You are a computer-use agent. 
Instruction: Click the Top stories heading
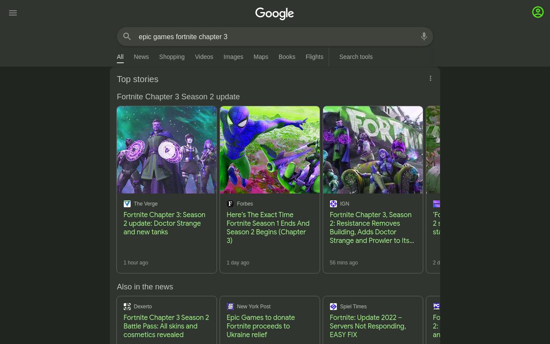137,79
